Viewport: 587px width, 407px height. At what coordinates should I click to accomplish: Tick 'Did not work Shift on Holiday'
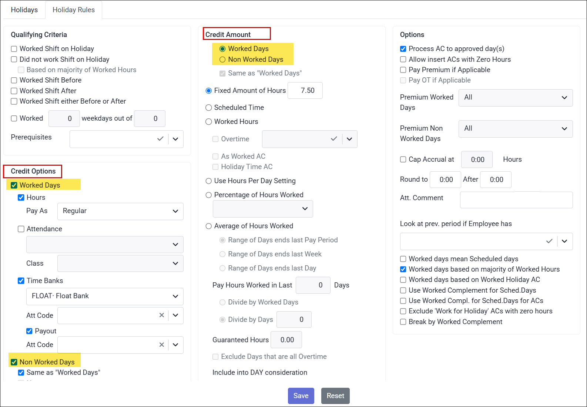coord(14,59)
